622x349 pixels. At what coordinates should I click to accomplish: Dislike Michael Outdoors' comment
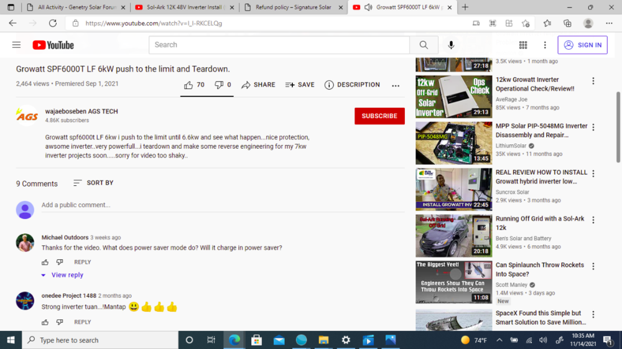(x=60, y=262)
